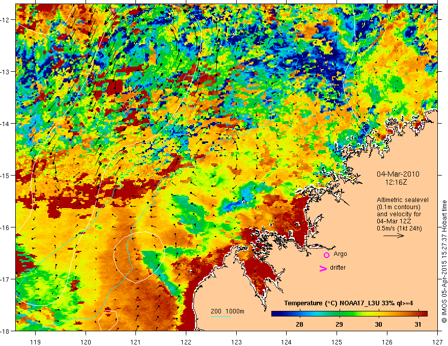The width and height of the screenshot is (448, 346).
Task: Click the longitude label 125
Action: pos(337,342)
